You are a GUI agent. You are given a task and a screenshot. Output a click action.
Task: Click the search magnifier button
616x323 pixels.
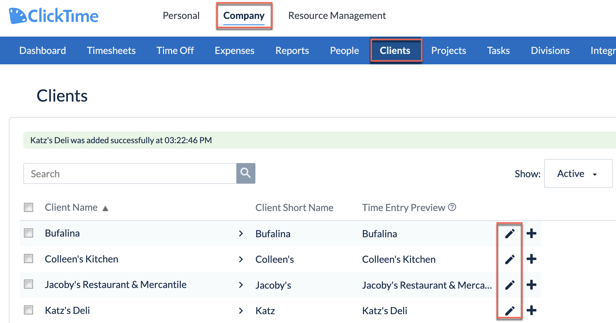[246, 173]
